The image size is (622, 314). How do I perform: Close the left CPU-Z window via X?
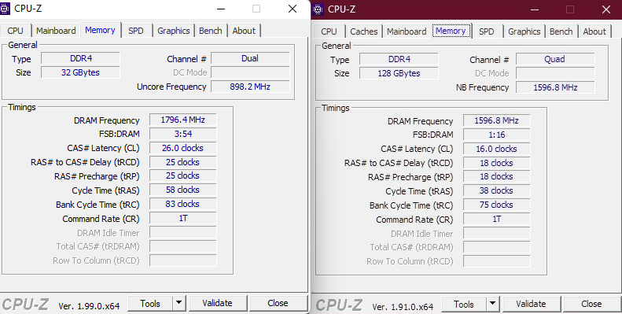coord(293,9)
